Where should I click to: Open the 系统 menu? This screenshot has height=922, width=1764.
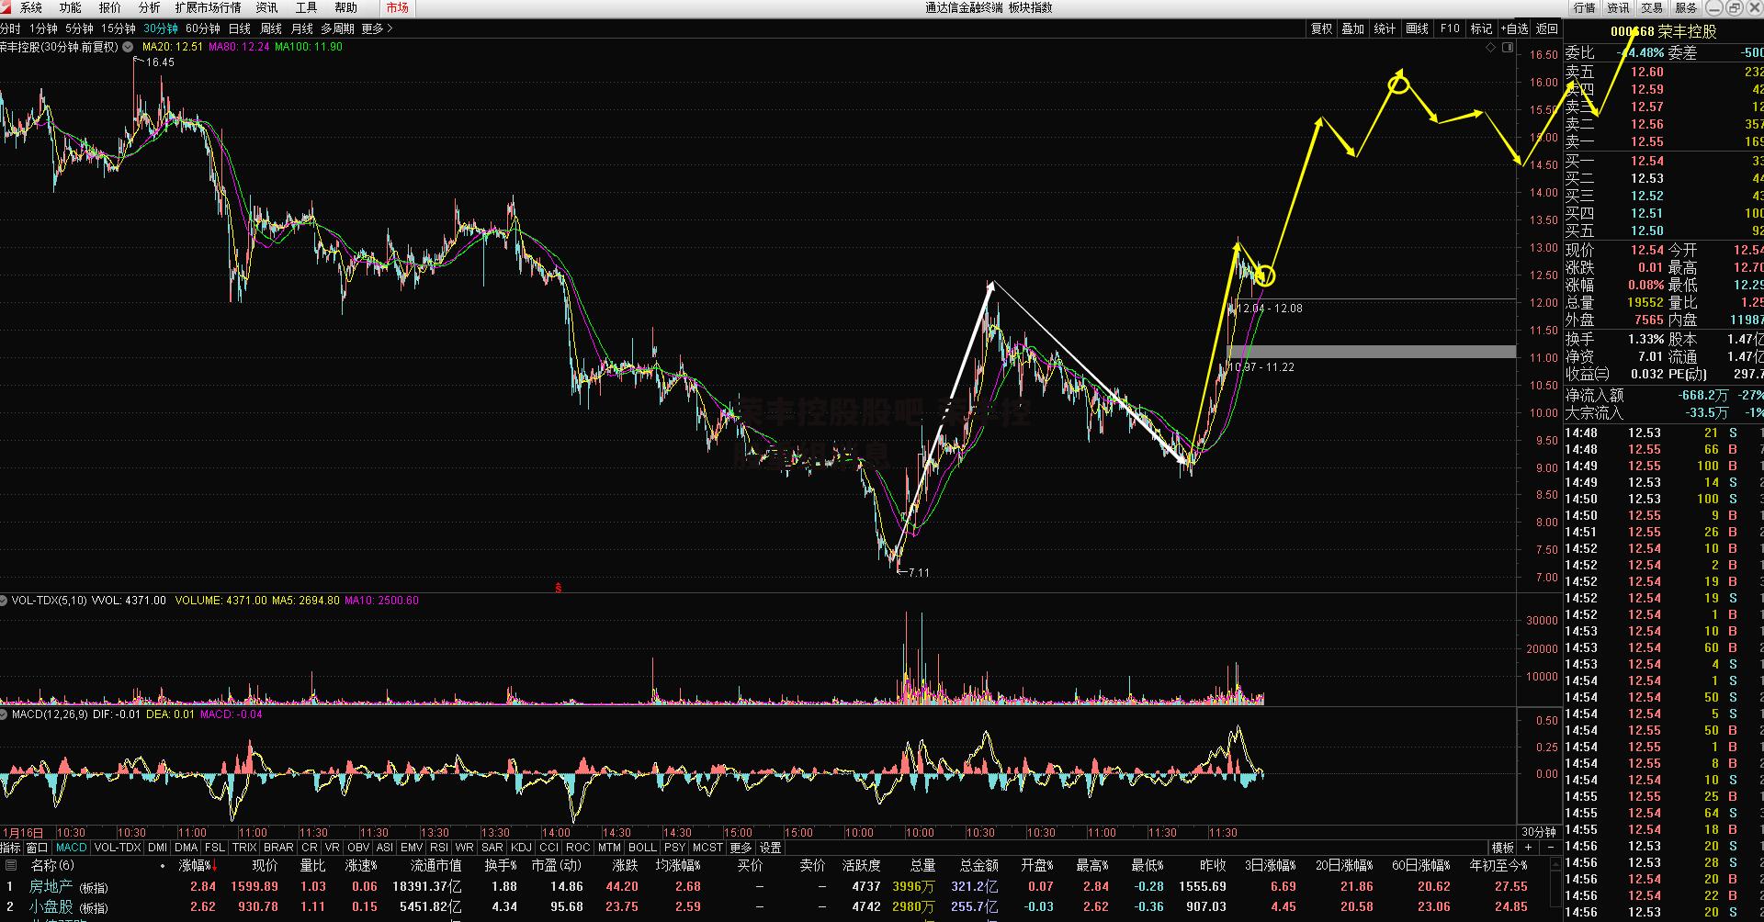point(31,7)
